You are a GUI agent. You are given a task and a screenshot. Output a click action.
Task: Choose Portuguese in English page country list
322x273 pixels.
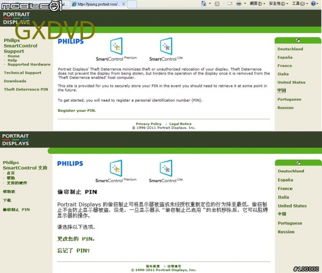pyautogui.click(x=289, y=99)
